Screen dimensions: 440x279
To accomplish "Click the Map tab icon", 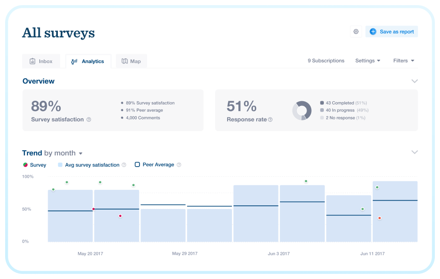I will click(125, 61).
